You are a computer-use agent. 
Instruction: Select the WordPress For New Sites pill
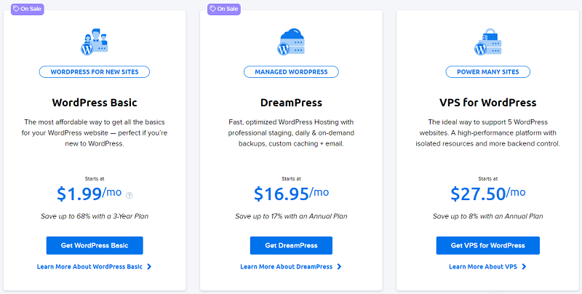(95, 71)
